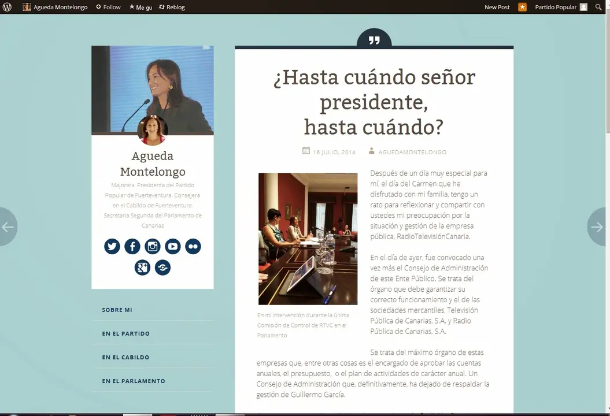The image size is (610, 416).
Task: Open search magnifier in top bar
Action: pos(598,7)
